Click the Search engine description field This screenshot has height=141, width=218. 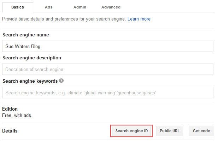pyautogui.click(x=108, y=69)
